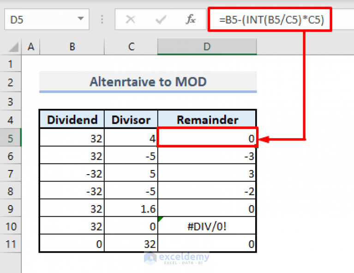354x273 pixels.
Task: Select cell C7 with divisor 5
Action: click(x=131, y=173)
